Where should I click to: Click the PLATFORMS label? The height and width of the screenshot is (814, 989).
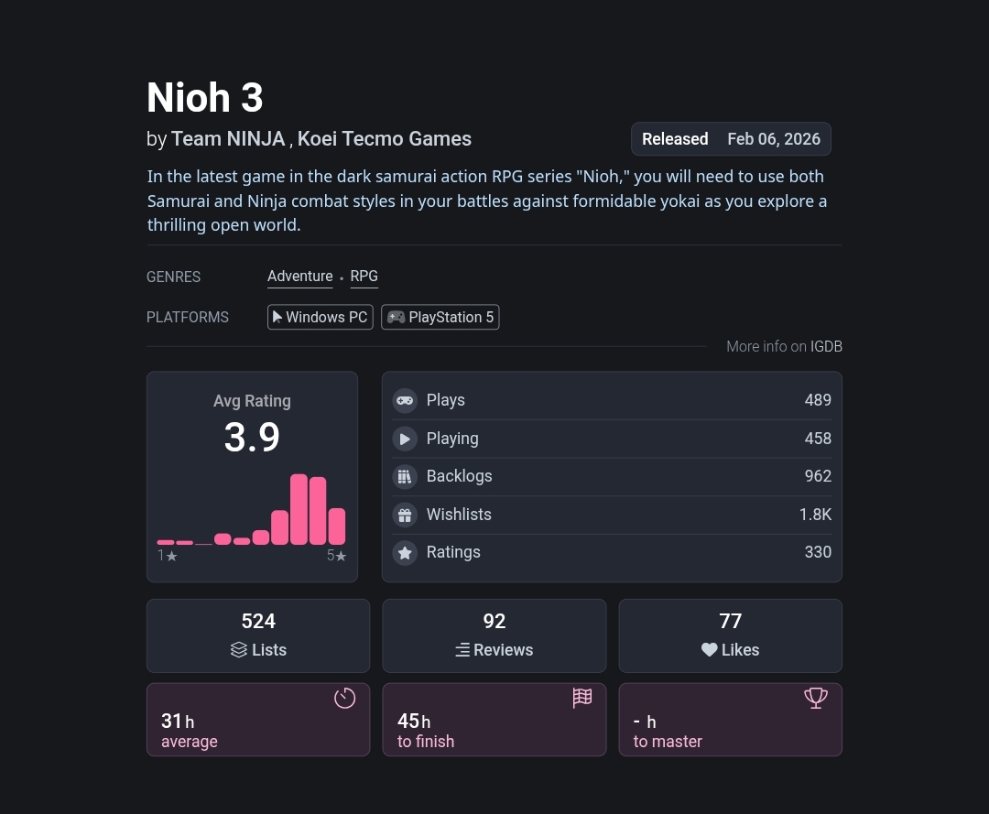coord(188,317)
